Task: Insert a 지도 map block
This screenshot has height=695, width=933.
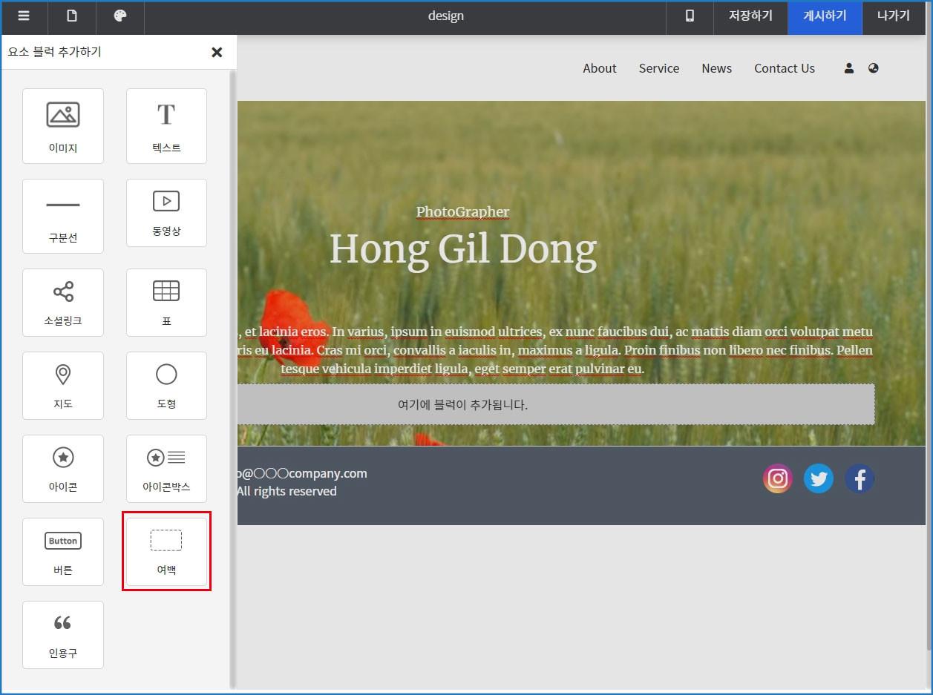Action: (63, 385)
